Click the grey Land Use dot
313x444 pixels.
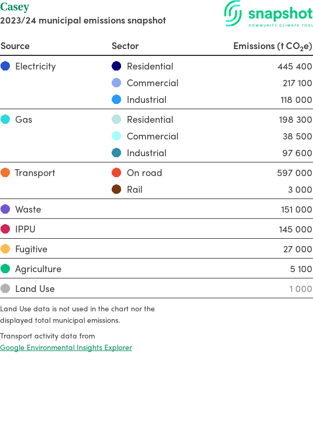[5, 289]
